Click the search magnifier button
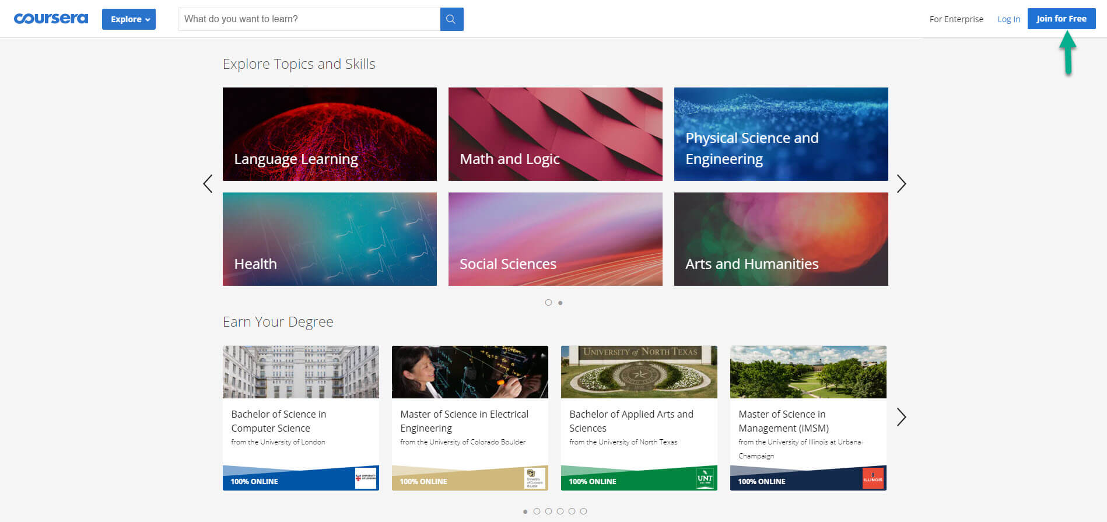The width and height of the screenshot is (1107, 522). point(451,19)
